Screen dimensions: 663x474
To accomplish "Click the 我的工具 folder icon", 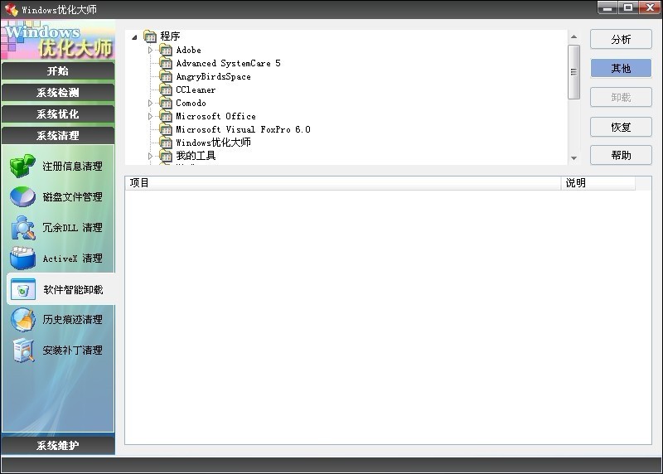I will (x=166, y=156).
